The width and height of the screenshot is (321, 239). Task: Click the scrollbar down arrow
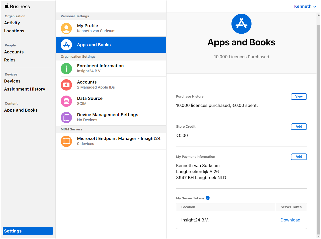pos(318,236)
